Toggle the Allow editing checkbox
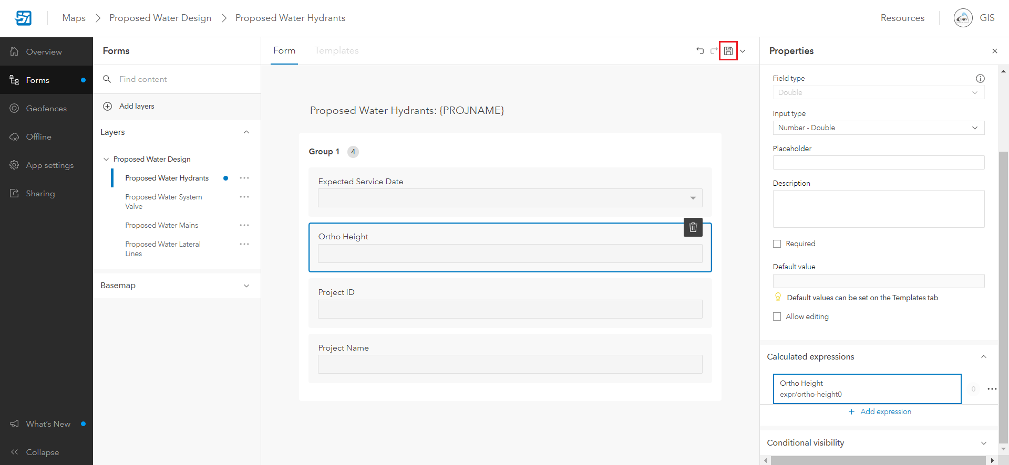 [777, 316]
